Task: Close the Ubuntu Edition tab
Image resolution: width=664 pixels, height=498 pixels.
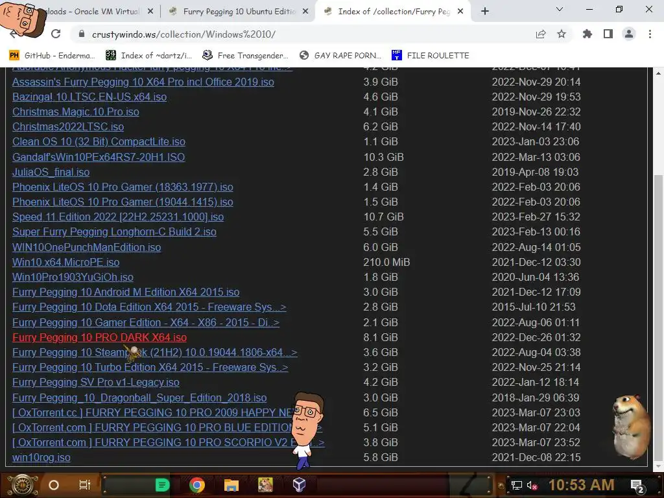Action: (305, 12)
